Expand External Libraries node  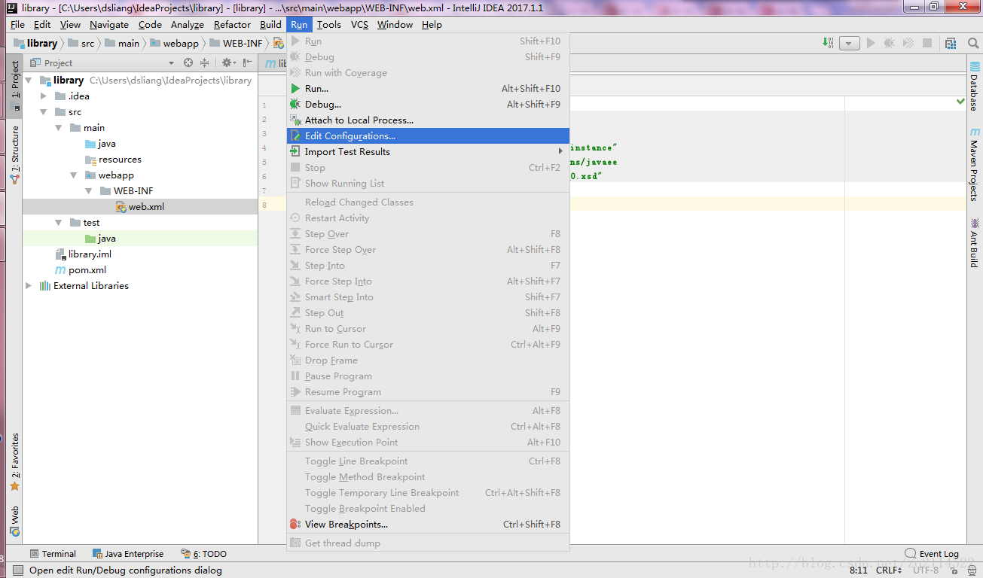click(x=29, y=285)
